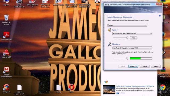Viewport: 170px width, 96px height.
Task: Open Papelera de reciclaje icon
Action: (x=6, y=20)
